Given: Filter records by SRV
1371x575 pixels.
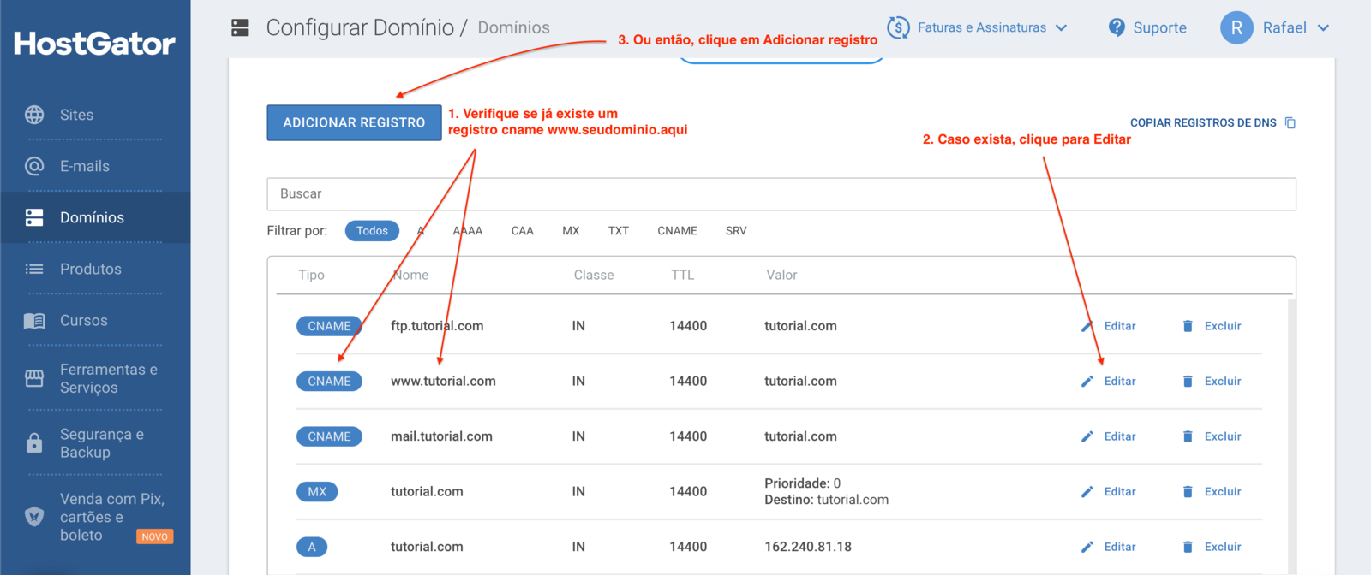Looking at the screenshot, I should 736,231.
